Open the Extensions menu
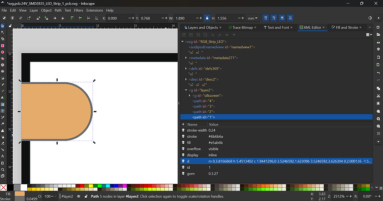This screenshot has width=383, height=201. 94,10
